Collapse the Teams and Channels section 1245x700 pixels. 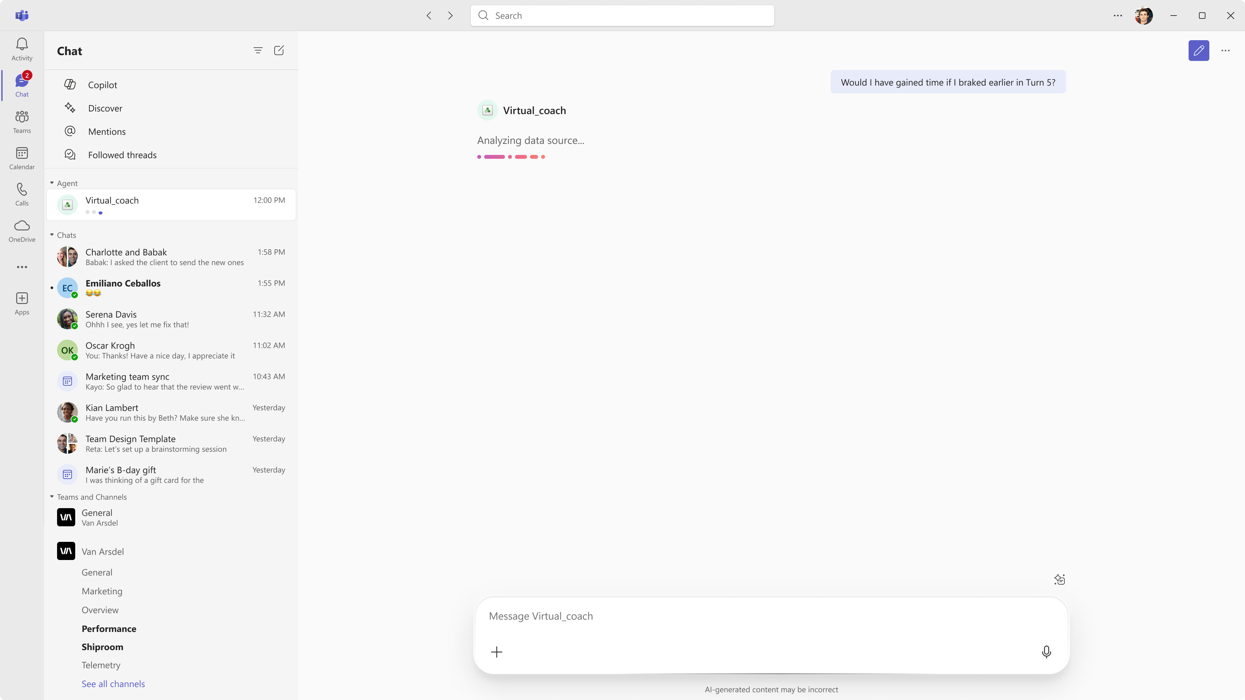[x=52, y=496]
